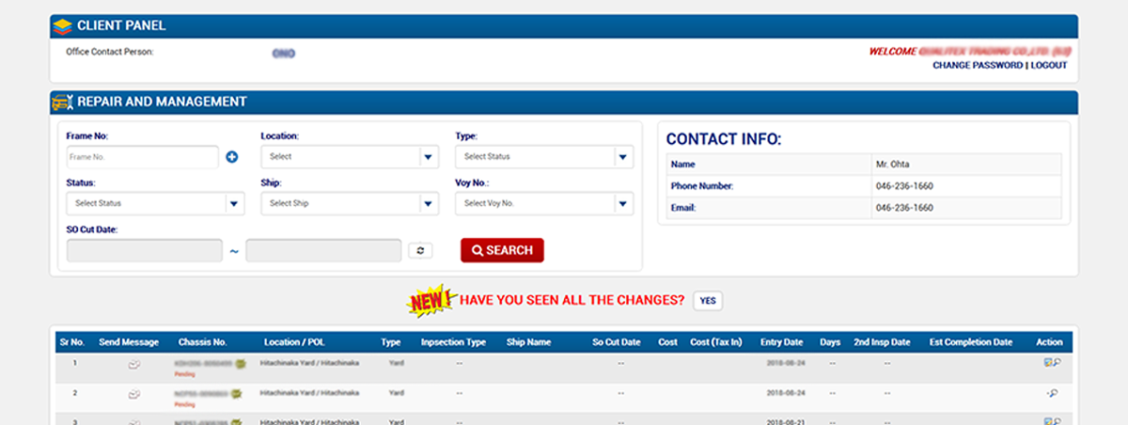Click the green chassis badge in row 1
The height and width of the screenshot is (425, 1128).
click(x=241, y=362)
